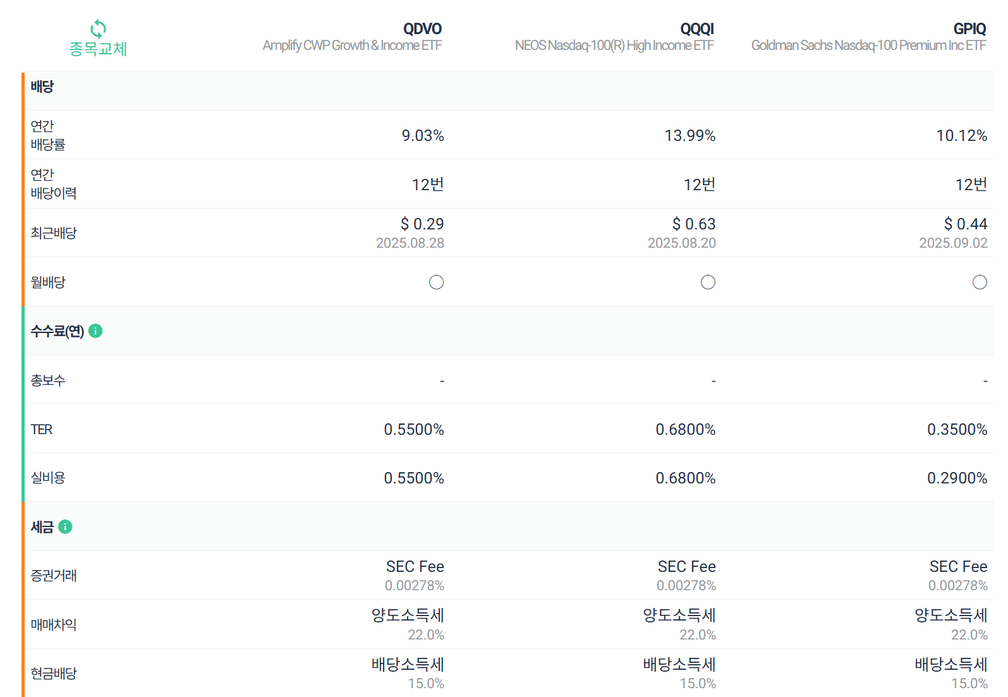Click QQQI annual dividend yield 13.99%
Screen dimensions: 1008x697
[x=690, y=135]
